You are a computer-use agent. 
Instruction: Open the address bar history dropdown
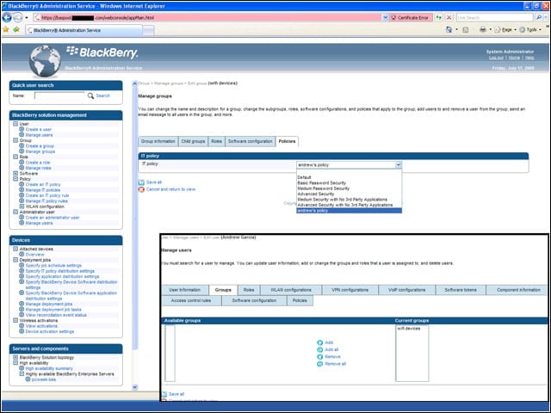(385, 17)
